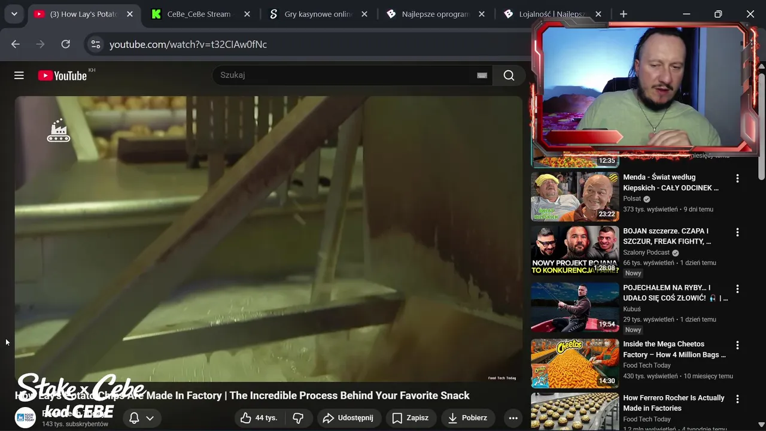Open options menu for Cheetos Factory video
The image size is (766, 431).
point(737,345)
